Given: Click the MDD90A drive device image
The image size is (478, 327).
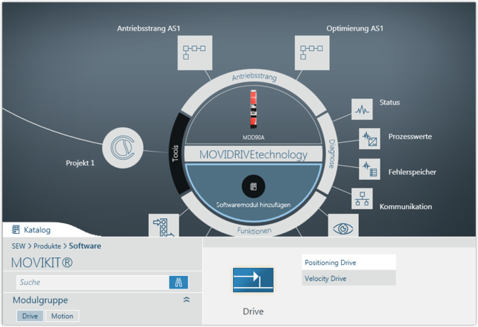Looking at the screenshot, I should click(254, 107).
